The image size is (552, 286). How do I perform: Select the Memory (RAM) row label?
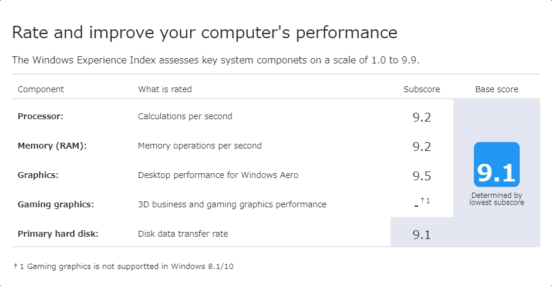(x=52, y=146)
